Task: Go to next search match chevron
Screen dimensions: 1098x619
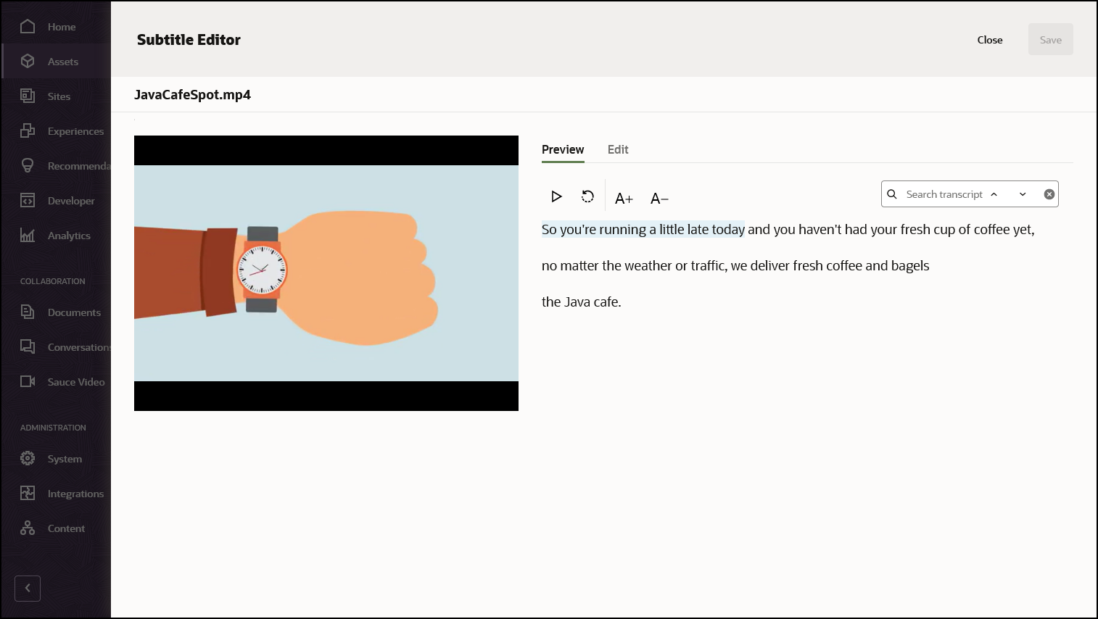Action: point(1023,194)
